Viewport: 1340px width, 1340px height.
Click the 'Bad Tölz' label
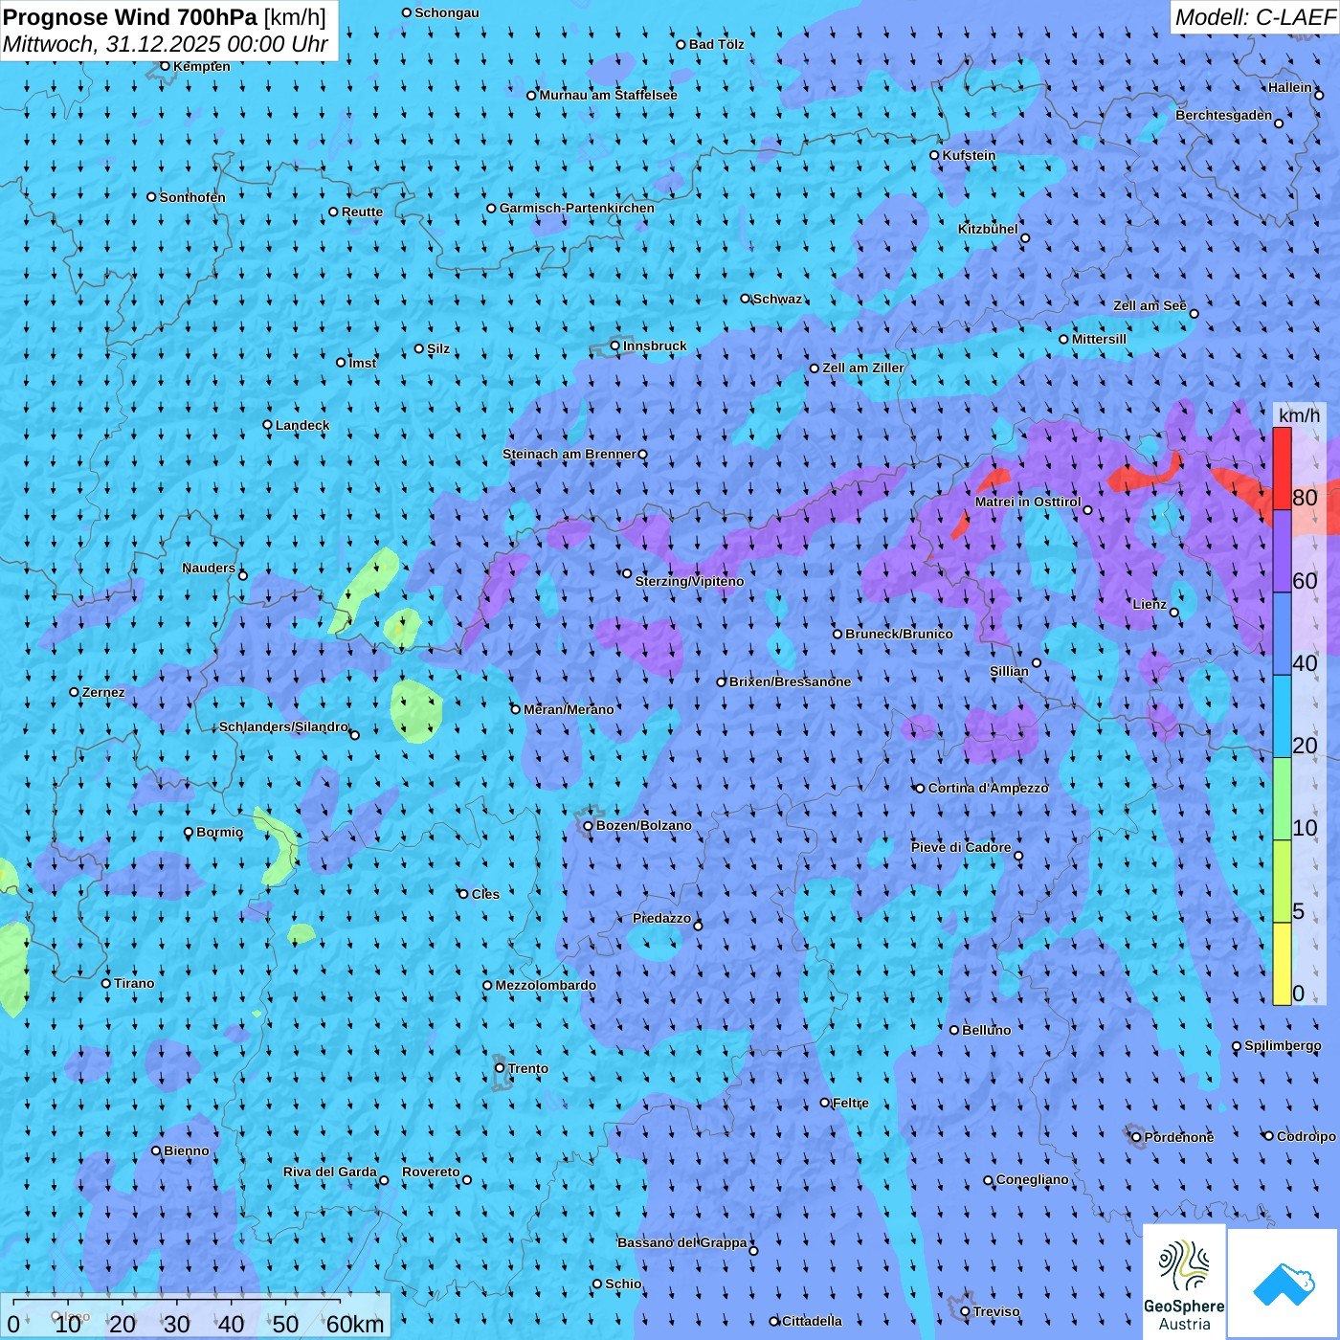717,44
